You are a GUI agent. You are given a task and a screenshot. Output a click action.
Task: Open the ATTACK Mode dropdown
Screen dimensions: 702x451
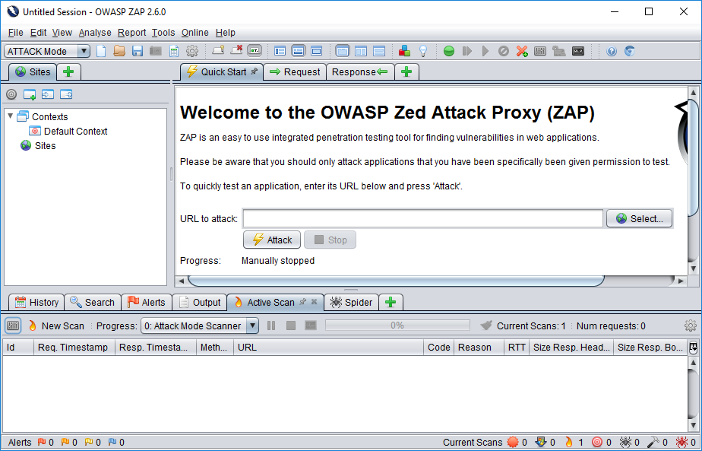coord(47,51)
